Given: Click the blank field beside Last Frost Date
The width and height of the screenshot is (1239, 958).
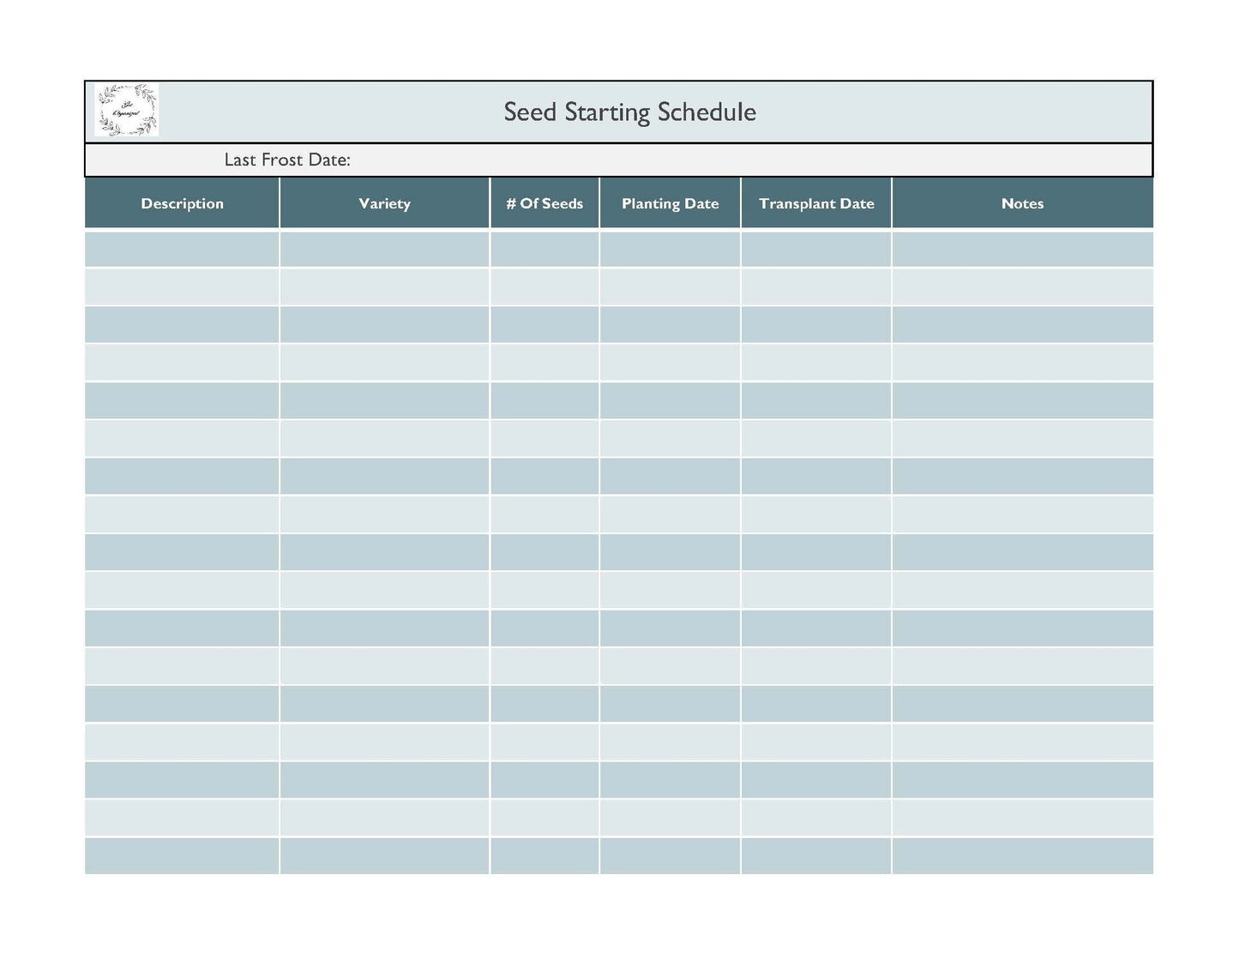Looking at the screenshot, I should 686,160.
